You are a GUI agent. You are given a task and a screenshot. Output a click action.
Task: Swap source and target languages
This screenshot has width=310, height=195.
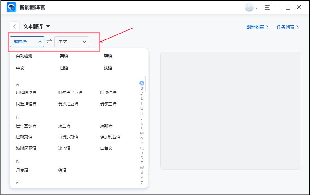pos(49,42)
